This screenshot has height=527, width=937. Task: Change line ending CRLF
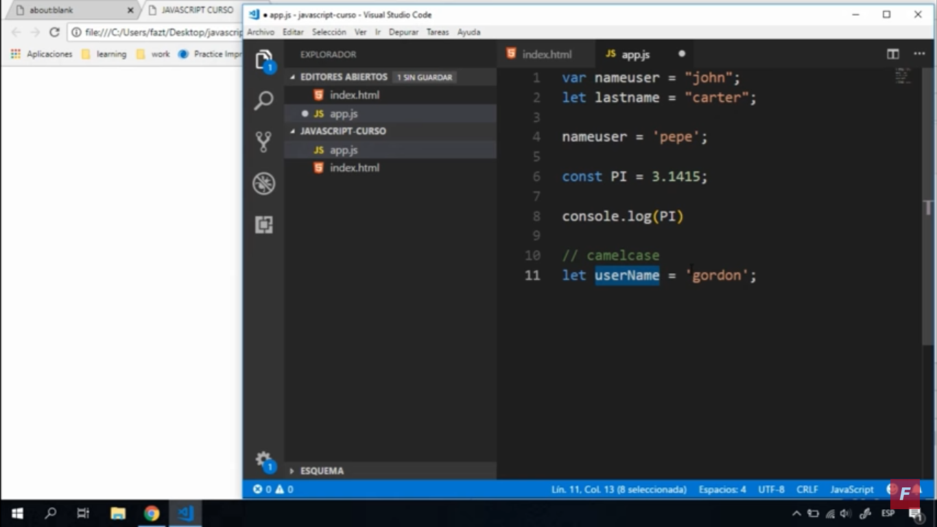click(807, 489)
